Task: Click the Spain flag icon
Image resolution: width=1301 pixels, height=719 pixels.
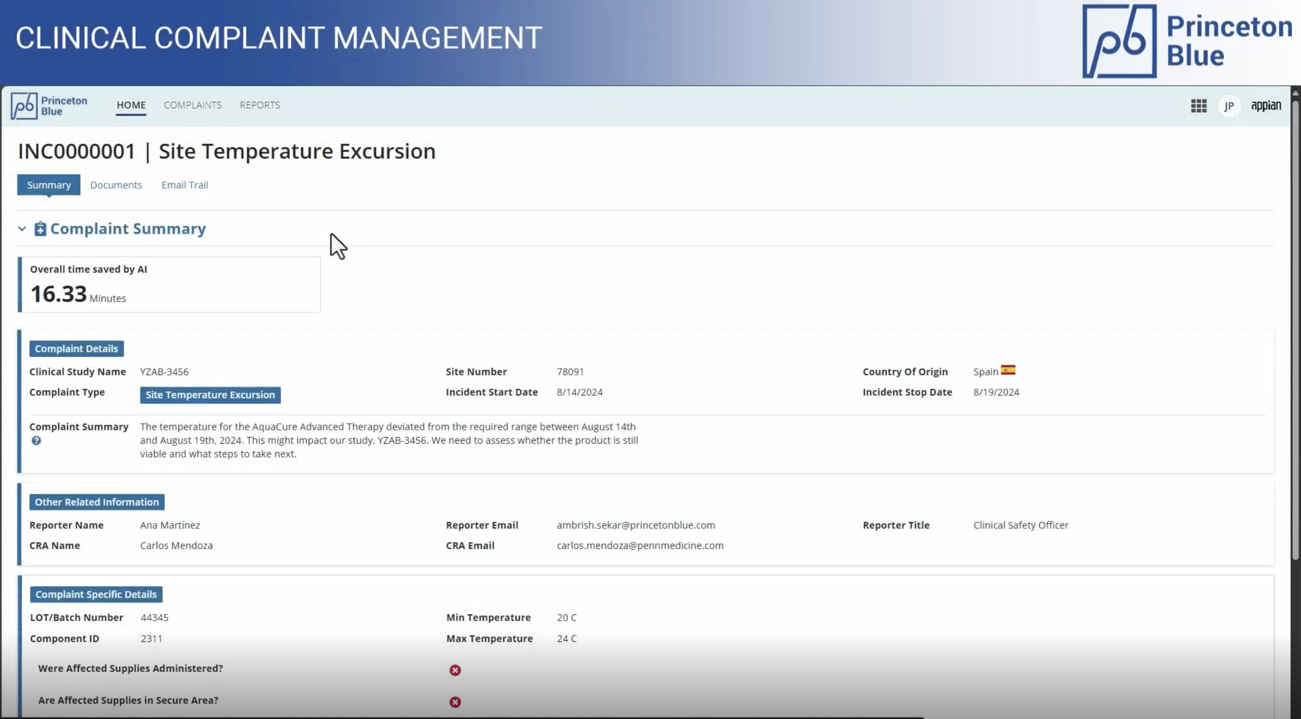Action: [1008, 370]
